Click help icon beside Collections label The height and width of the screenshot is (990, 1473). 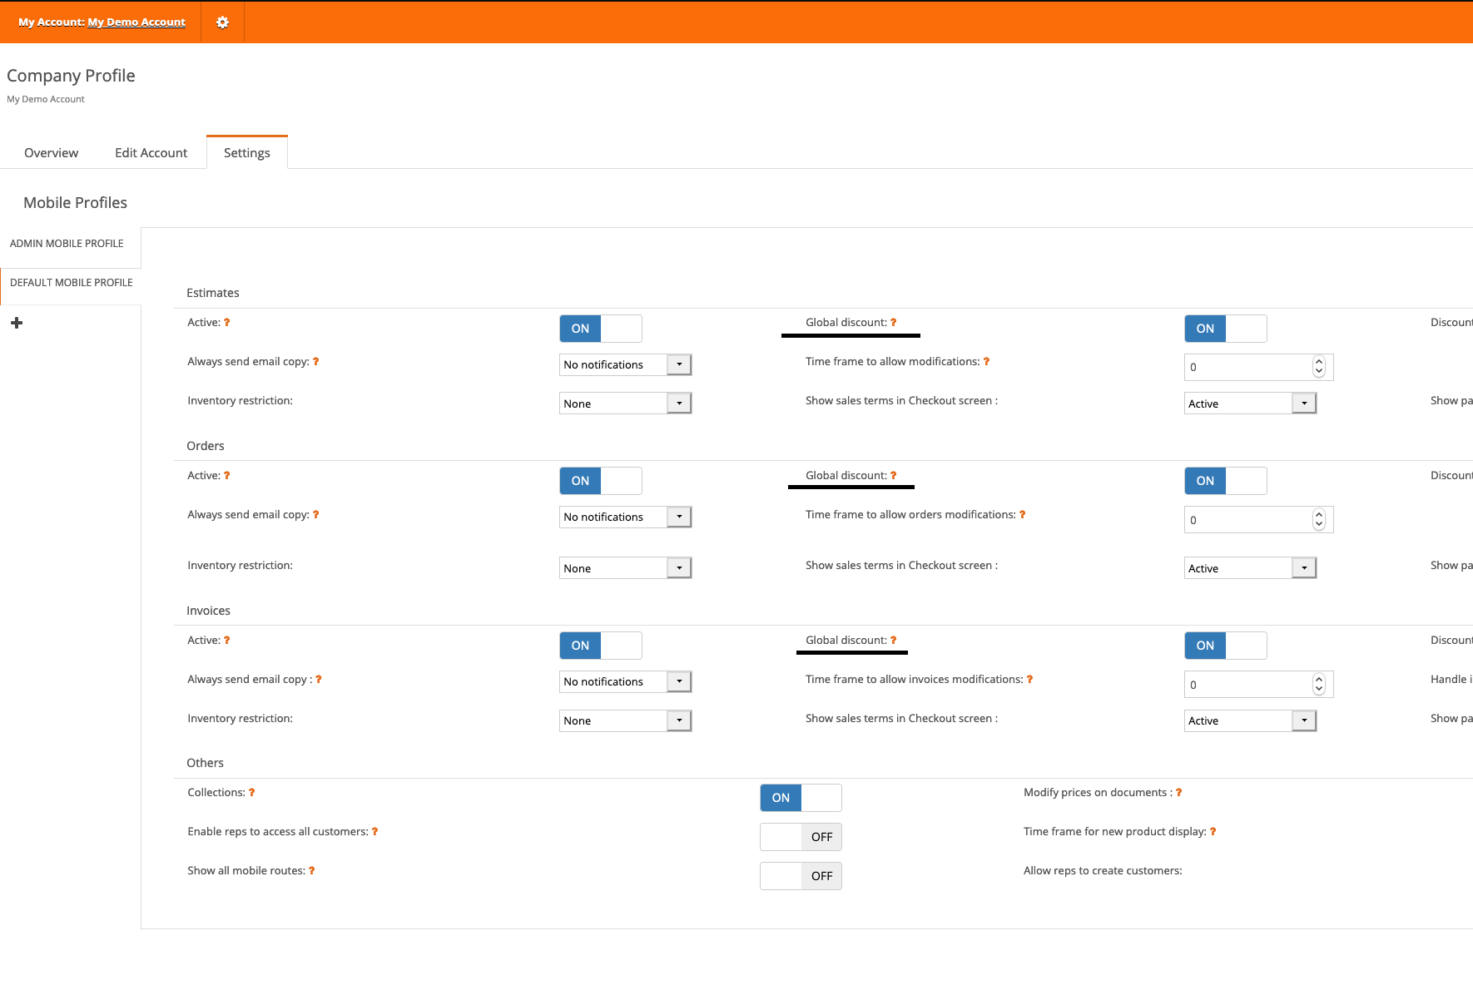pos(251,793)
